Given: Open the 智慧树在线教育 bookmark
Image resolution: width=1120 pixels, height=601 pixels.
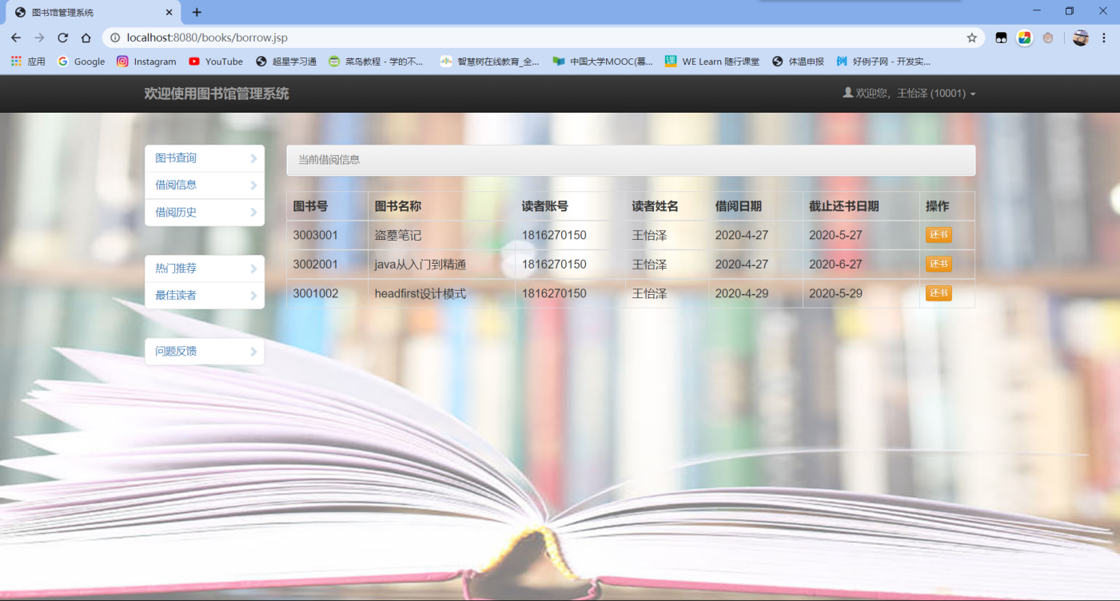Looking at the screenshot, I should [489, 62].
